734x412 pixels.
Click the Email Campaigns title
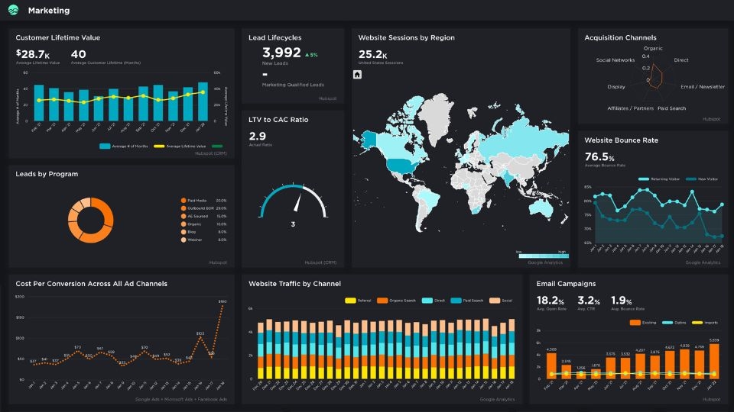[x=566, y=284]
